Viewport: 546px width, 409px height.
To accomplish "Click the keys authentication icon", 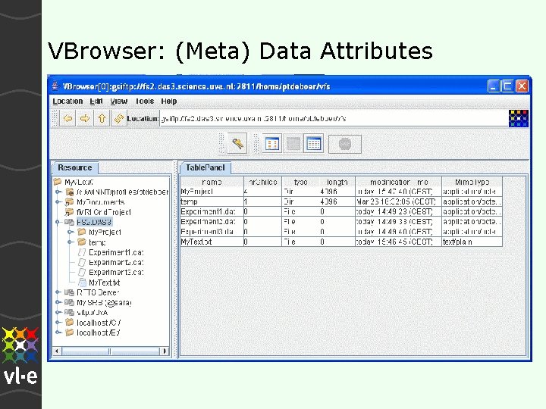I will (237, 143).
